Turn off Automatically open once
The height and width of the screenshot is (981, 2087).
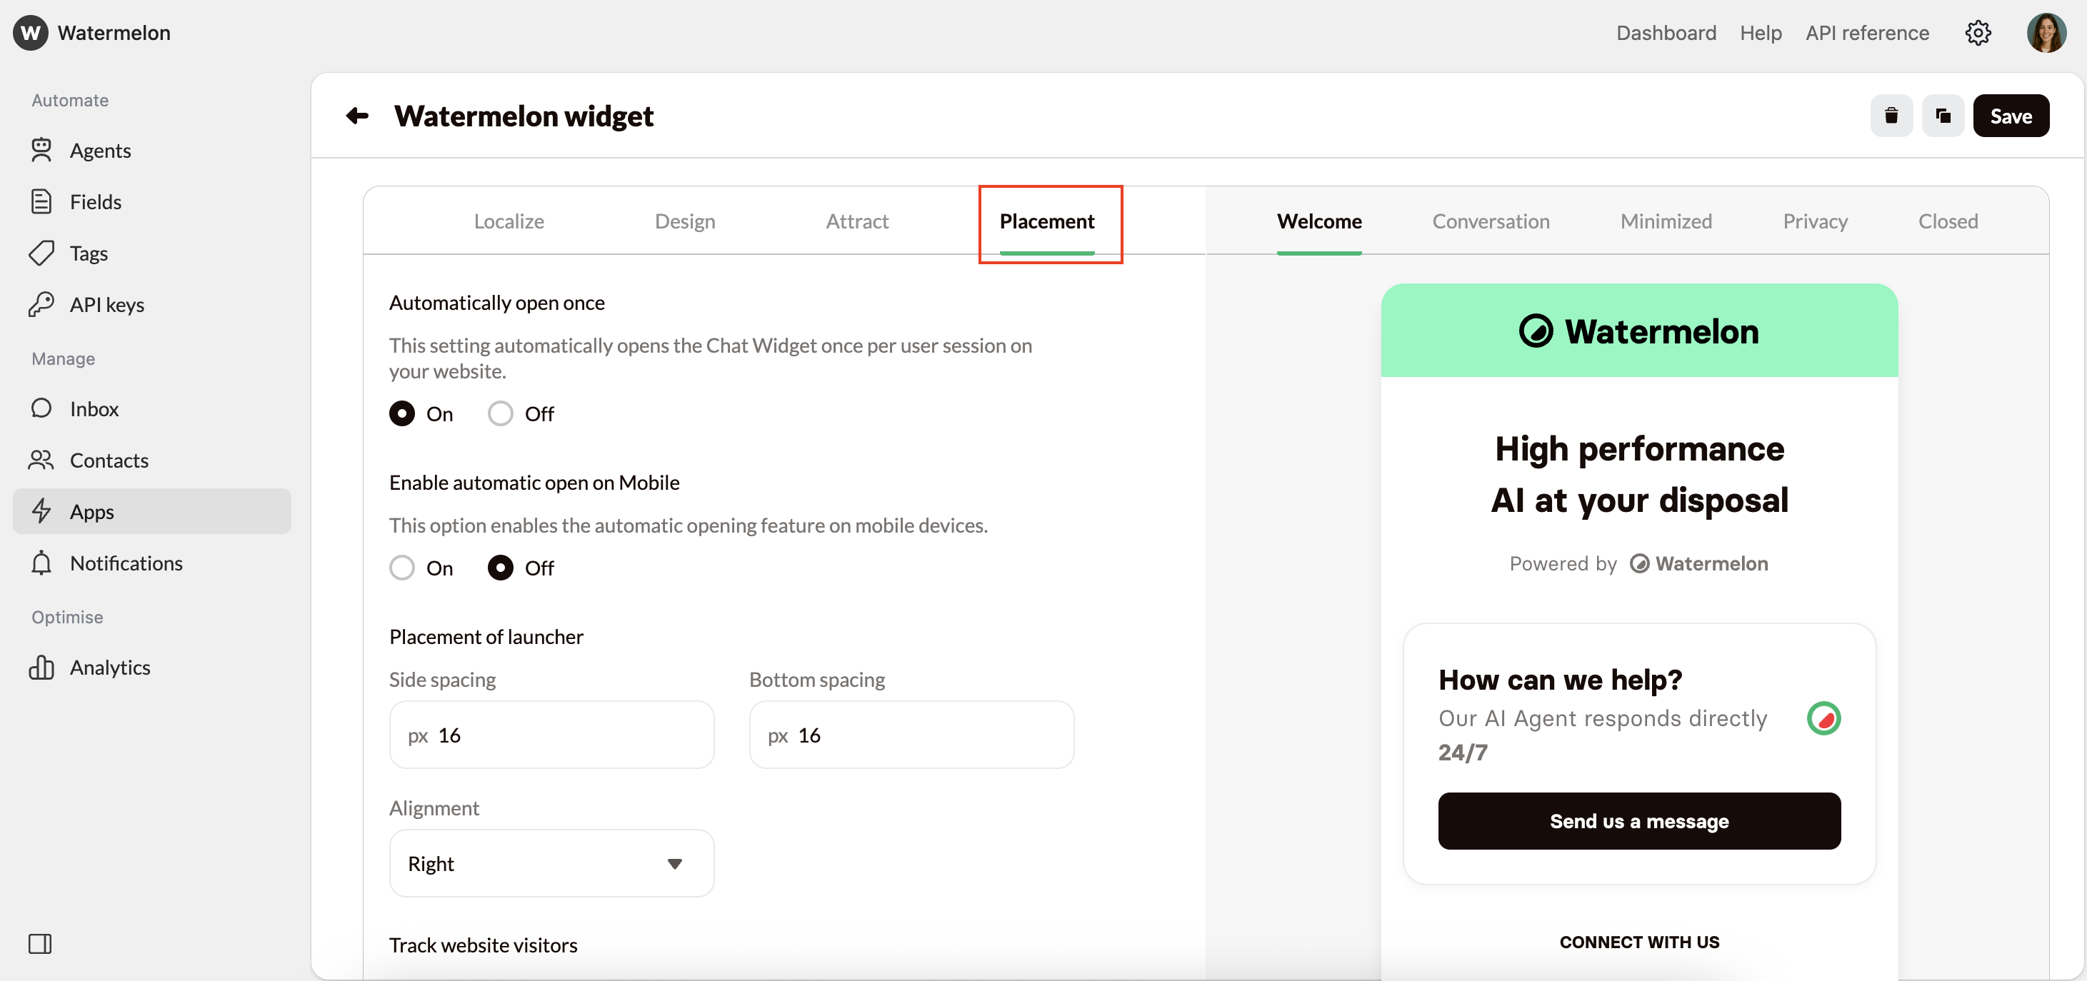(500, 413)
